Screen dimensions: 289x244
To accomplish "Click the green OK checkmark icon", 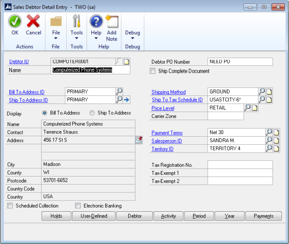I will [x=15, y=21].
